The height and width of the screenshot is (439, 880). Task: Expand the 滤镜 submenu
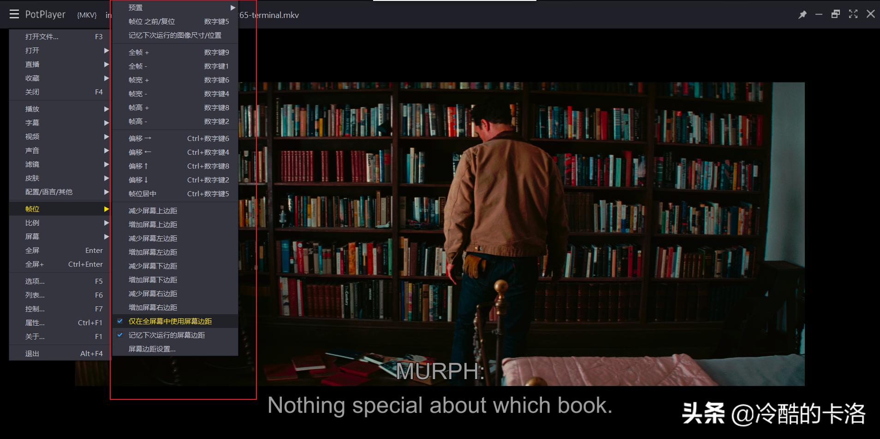pos(59,164)
